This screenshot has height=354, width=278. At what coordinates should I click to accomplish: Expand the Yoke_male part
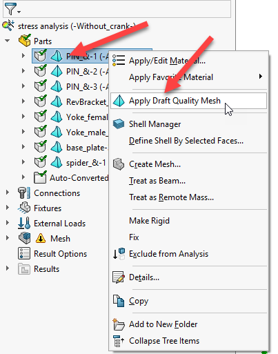[23, 132]
